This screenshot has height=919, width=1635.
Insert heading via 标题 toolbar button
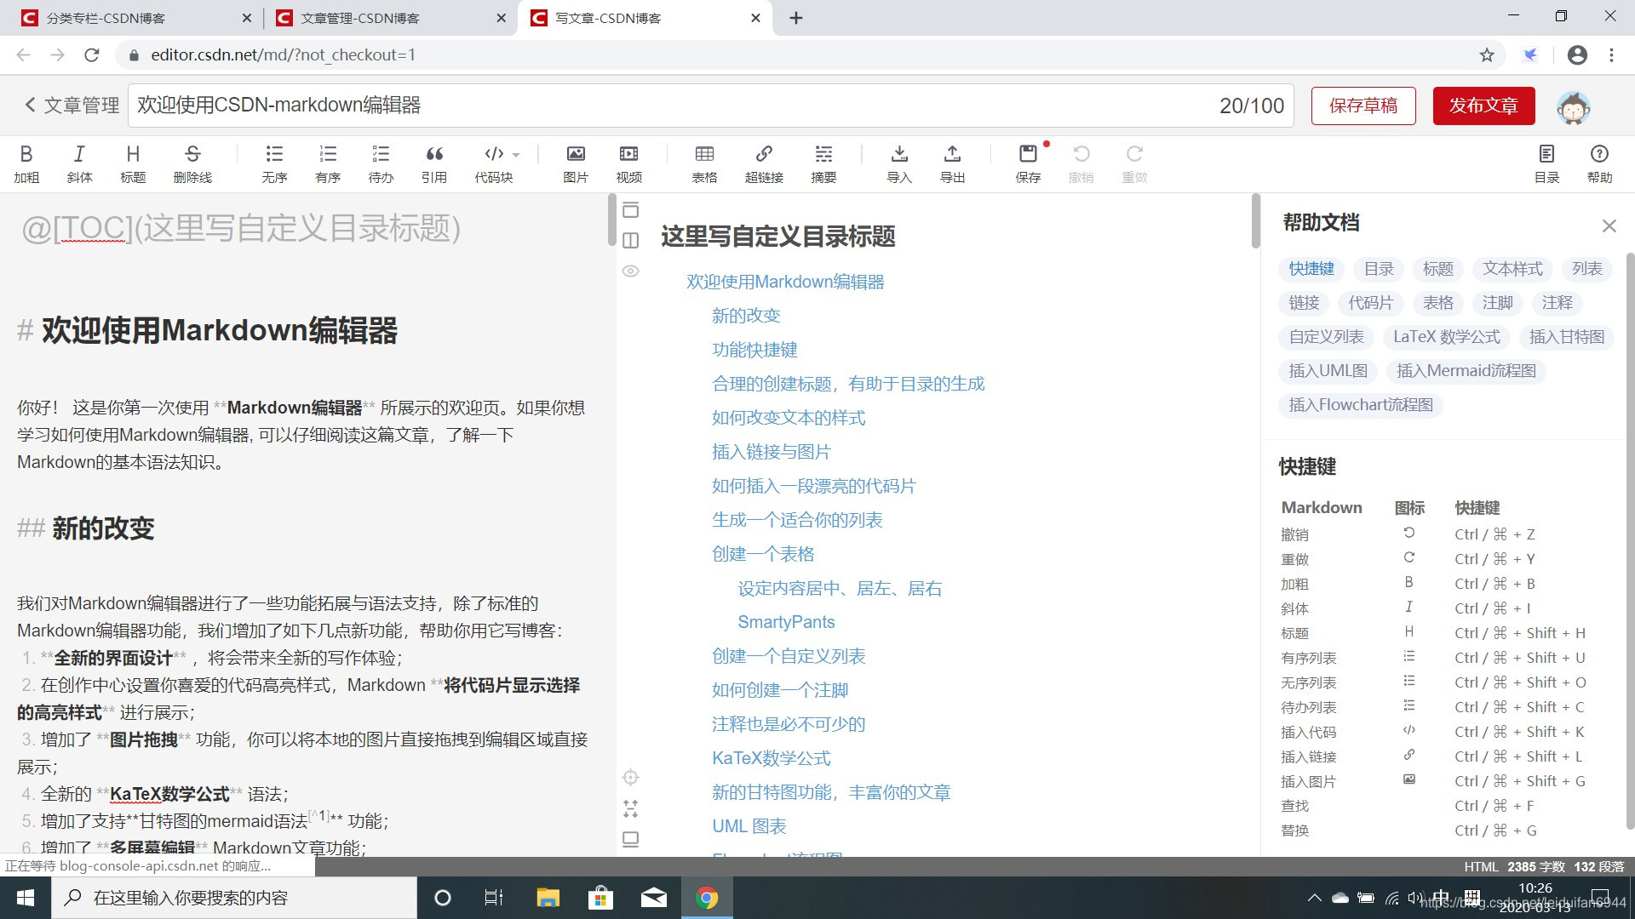pyautogui.click(x=133, y=163)
